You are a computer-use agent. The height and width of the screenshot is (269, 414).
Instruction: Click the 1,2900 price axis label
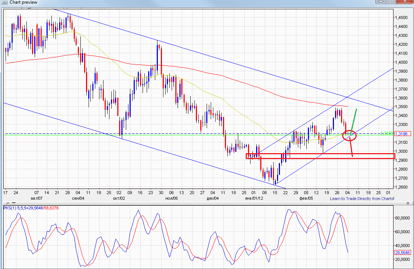coord(401,161)
